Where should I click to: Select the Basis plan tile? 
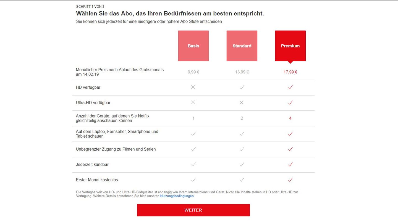193,46
